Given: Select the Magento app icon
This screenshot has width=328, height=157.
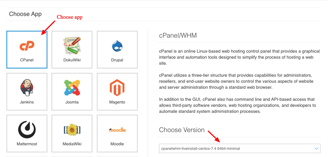Looking at the screenshot, I should coord(117,88).
